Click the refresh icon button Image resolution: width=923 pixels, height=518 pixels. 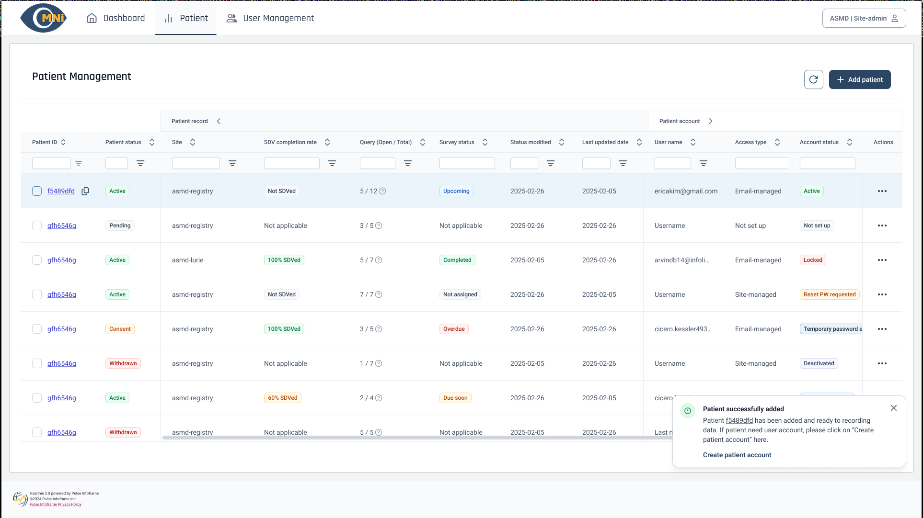point(813,79)
